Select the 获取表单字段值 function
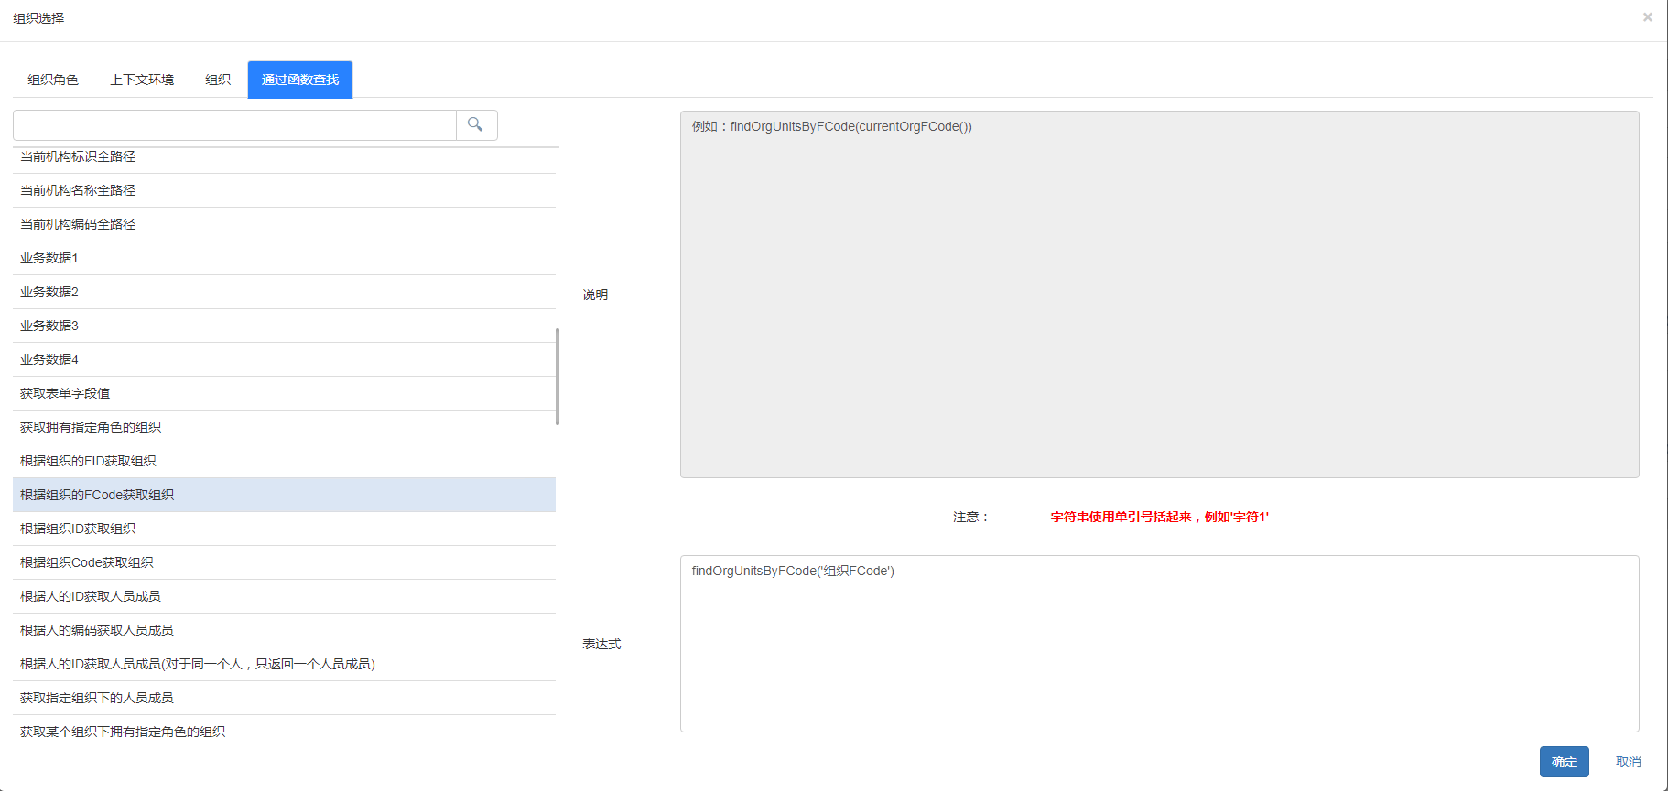Viewport: 1668px width, 791px height. pyautogui.click(x=65, y=393)
